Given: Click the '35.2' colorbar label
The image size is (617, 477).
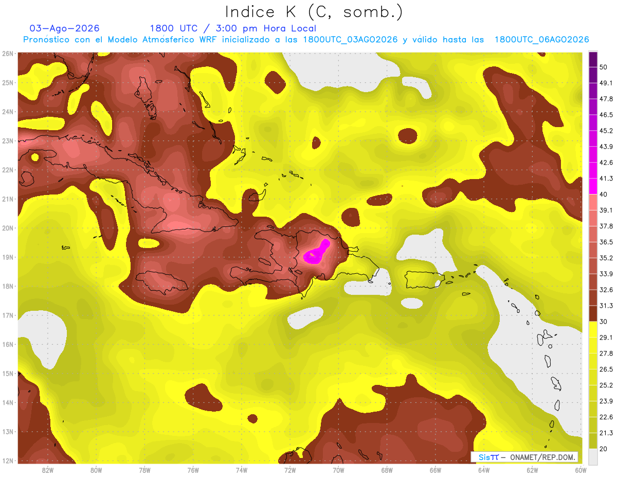Looking at the screenshot, I should [x=606, y=258].
